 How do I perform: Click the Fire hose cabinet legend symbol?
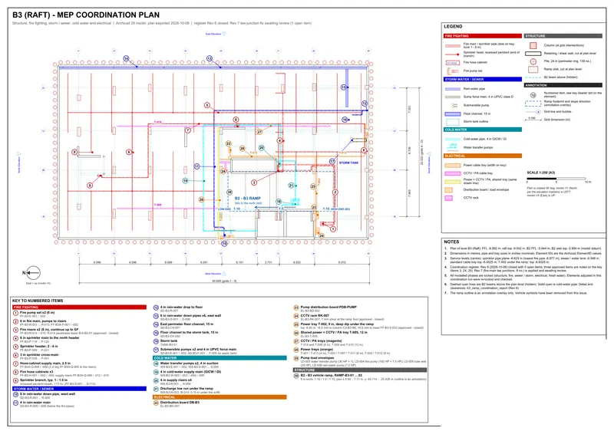pyautogui.click(x=452, y=63)
